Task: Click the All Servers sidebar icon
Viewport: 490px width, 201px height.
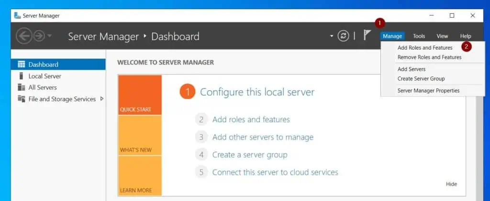Action: coord(21,87)
